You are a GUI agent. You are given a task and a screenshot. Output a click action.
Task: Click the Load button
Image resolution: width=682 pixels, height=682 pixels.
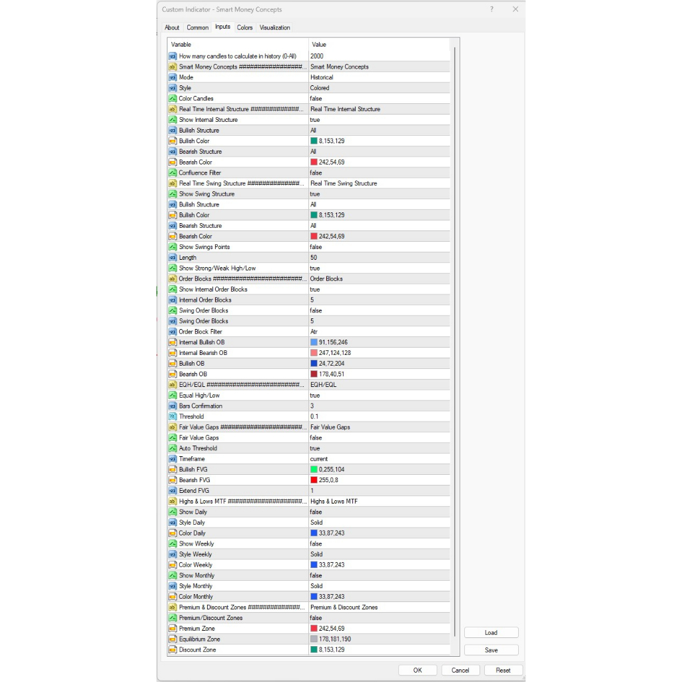pyautogui.click(x=491, y=633)
